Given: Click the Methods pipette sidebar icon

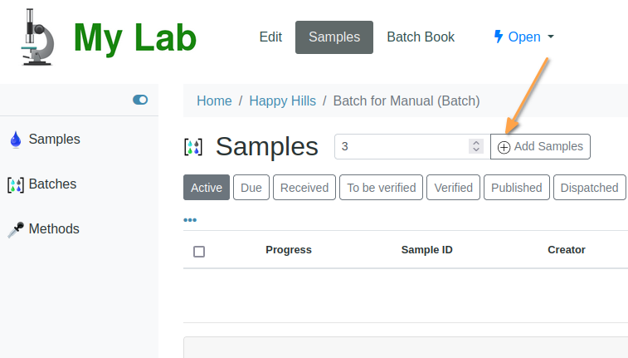Looking at the screenshot, I should 15,229.
